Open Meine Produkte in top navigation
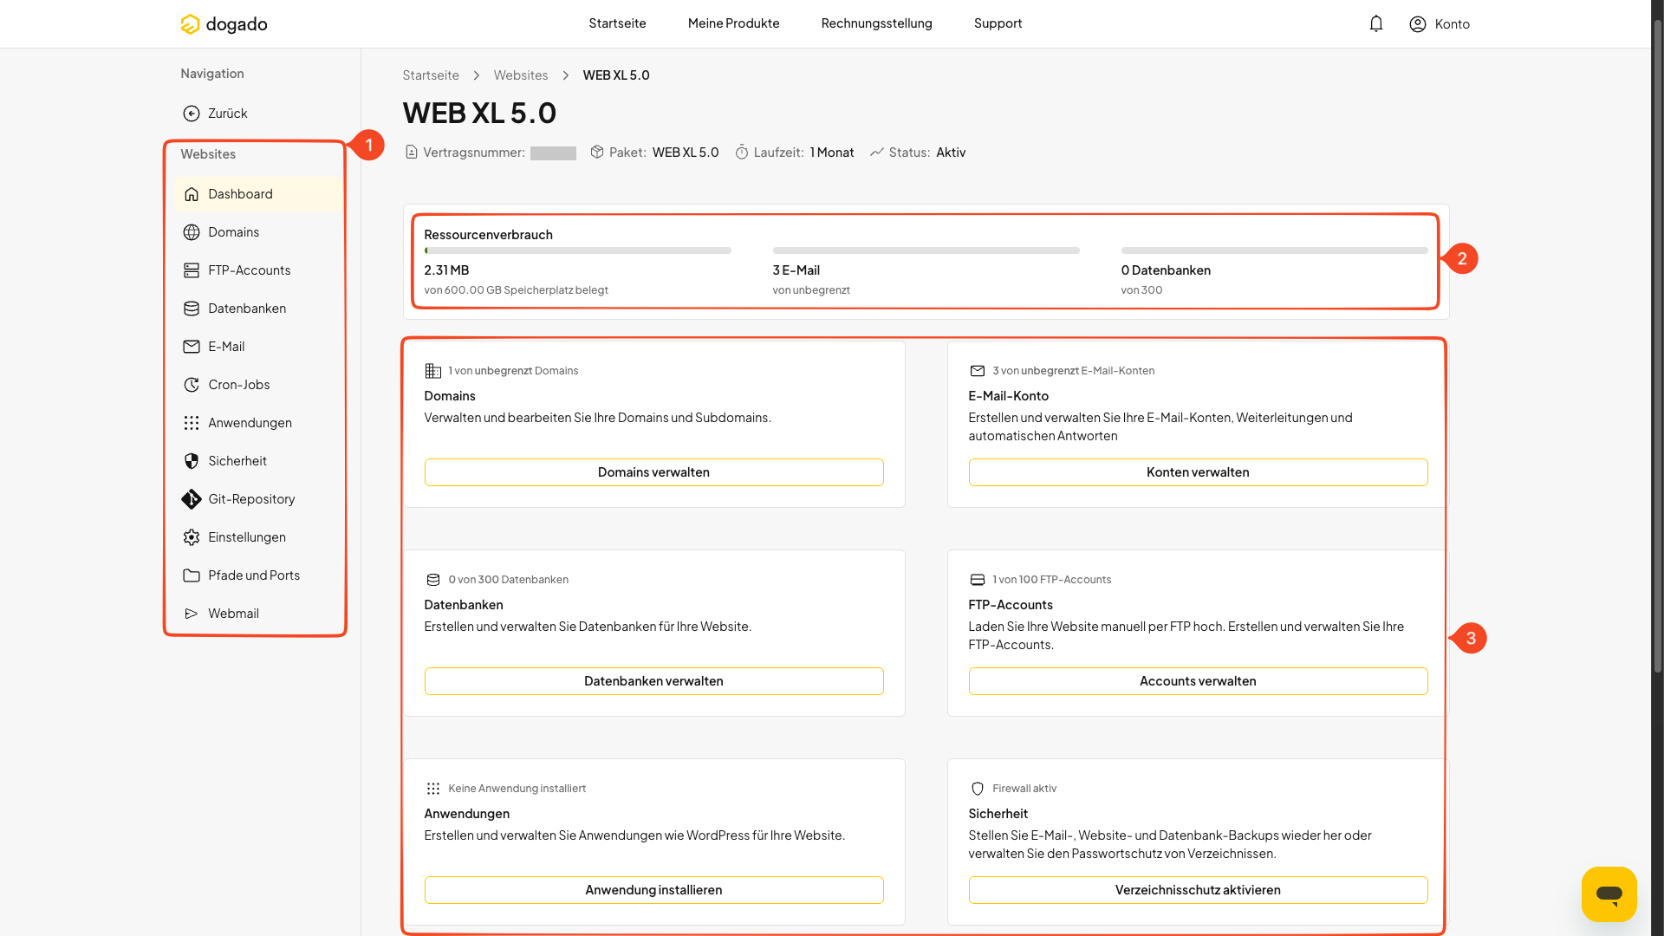 point(733,23)
